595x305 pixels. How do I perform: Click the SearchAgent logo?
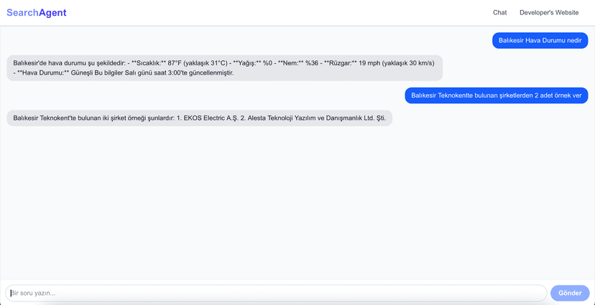click(36, 12)
